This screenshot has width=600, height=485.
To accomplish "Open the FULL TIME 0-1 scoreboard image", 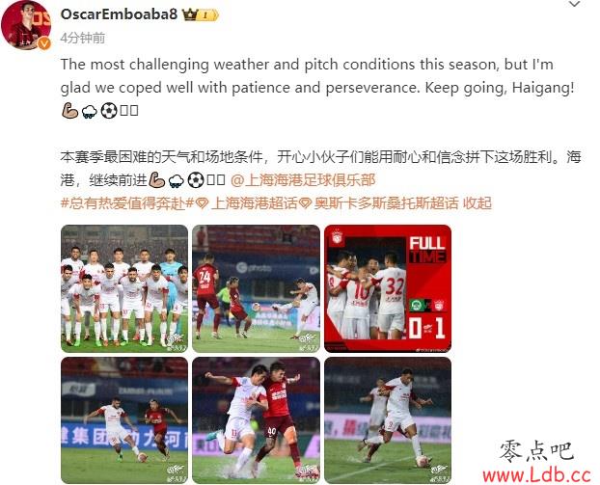I will pos(388,288).
